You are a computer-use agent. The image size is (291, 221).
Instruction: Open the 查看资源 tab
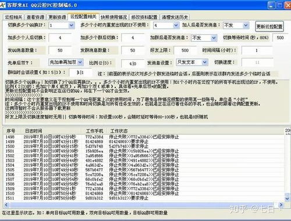(36, 17)
